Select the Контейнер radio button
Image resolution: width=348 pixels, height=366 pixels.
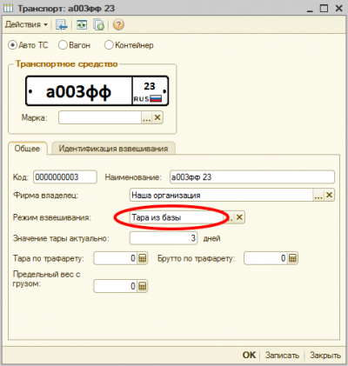109,45
